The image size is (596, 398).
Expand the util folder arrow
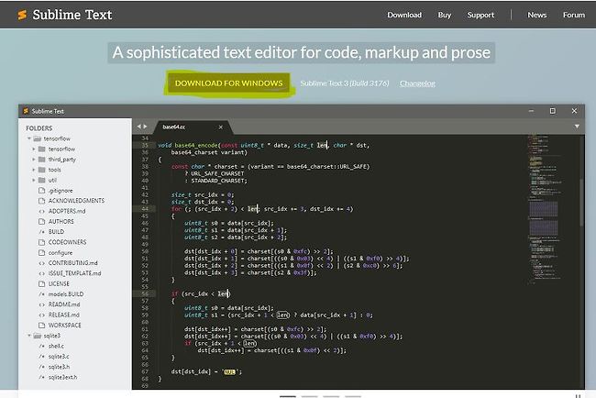35,180
